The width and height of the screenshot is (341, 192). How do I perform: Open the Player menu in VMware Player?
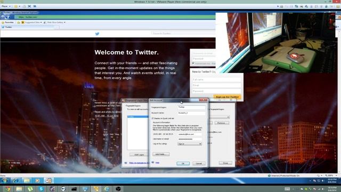[6, 6]
